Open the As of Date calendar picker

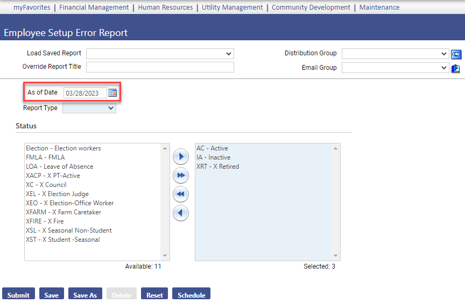[x=112, y=92]
